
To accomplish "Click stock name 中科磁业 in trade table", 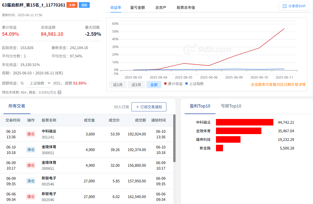I will (x=49, y=131).
